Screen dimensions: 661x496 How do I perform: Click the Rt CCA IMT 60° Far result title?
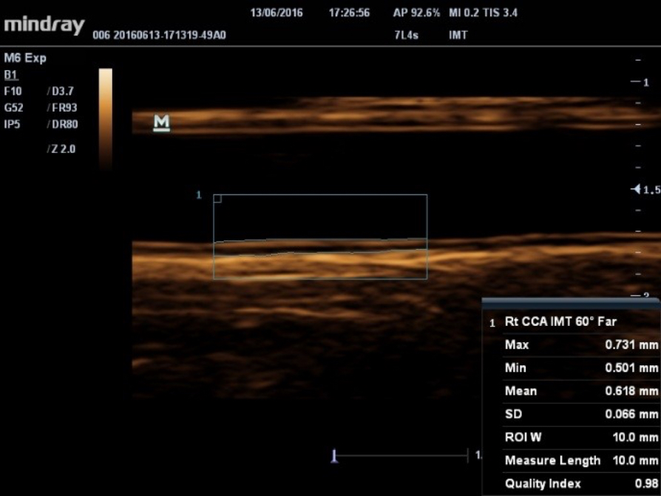click(560, 322)
